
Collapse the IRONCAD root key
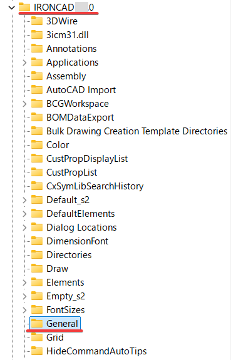click(x=11, y=7)
